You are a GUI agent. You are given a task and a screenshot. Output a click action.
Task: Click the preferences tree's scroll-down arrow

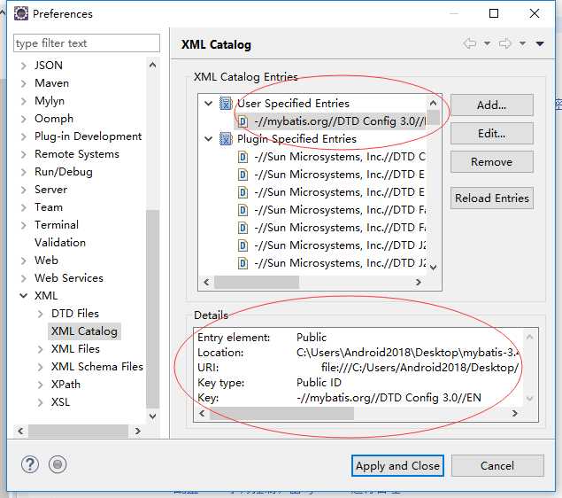[x=153, y=416]
